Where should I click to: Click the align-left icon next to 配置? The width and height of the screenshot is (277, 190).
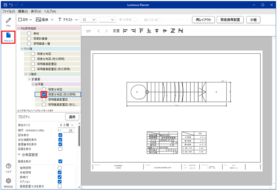[125, 31]
